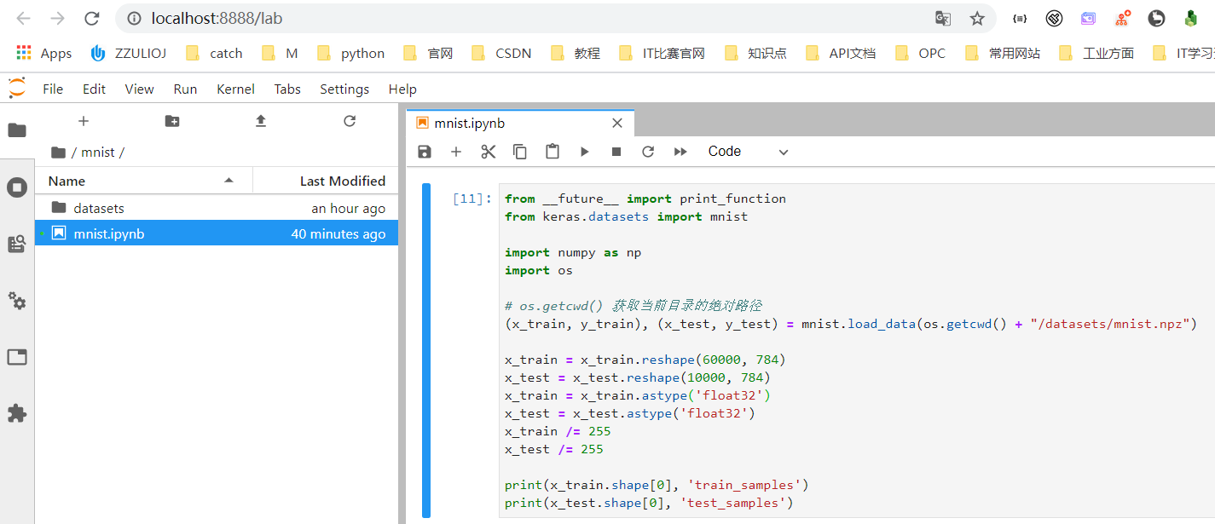
Task: Open the python bookmark folder
Action: click(x=350, y=53)
